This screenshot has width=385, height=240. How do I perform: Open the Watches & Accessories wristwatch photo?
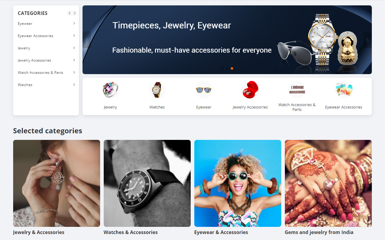point(147,183)
